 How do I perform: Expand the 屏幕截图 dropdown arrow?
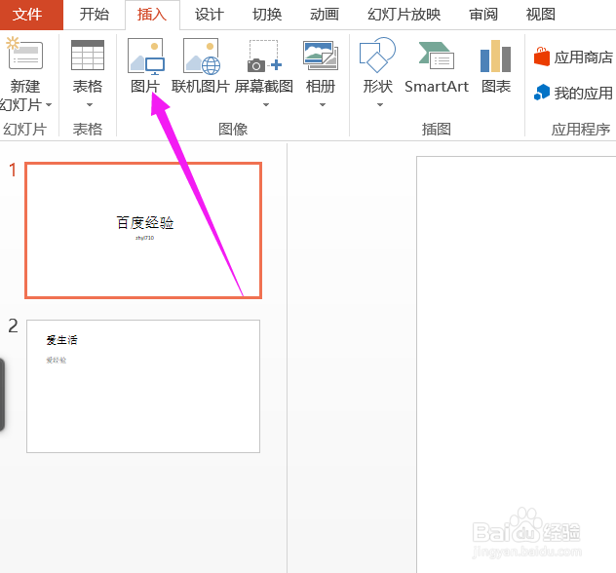[266, 105]
